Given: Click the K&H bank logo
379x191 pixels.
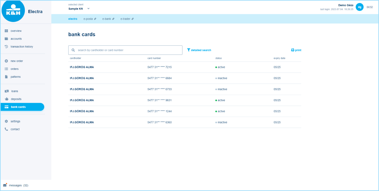Looking at the screenshot, I should click(x=13, y=11).
